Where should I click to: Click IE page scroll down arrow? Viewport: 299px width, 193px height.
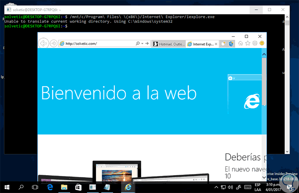click(x=264, y=177)
